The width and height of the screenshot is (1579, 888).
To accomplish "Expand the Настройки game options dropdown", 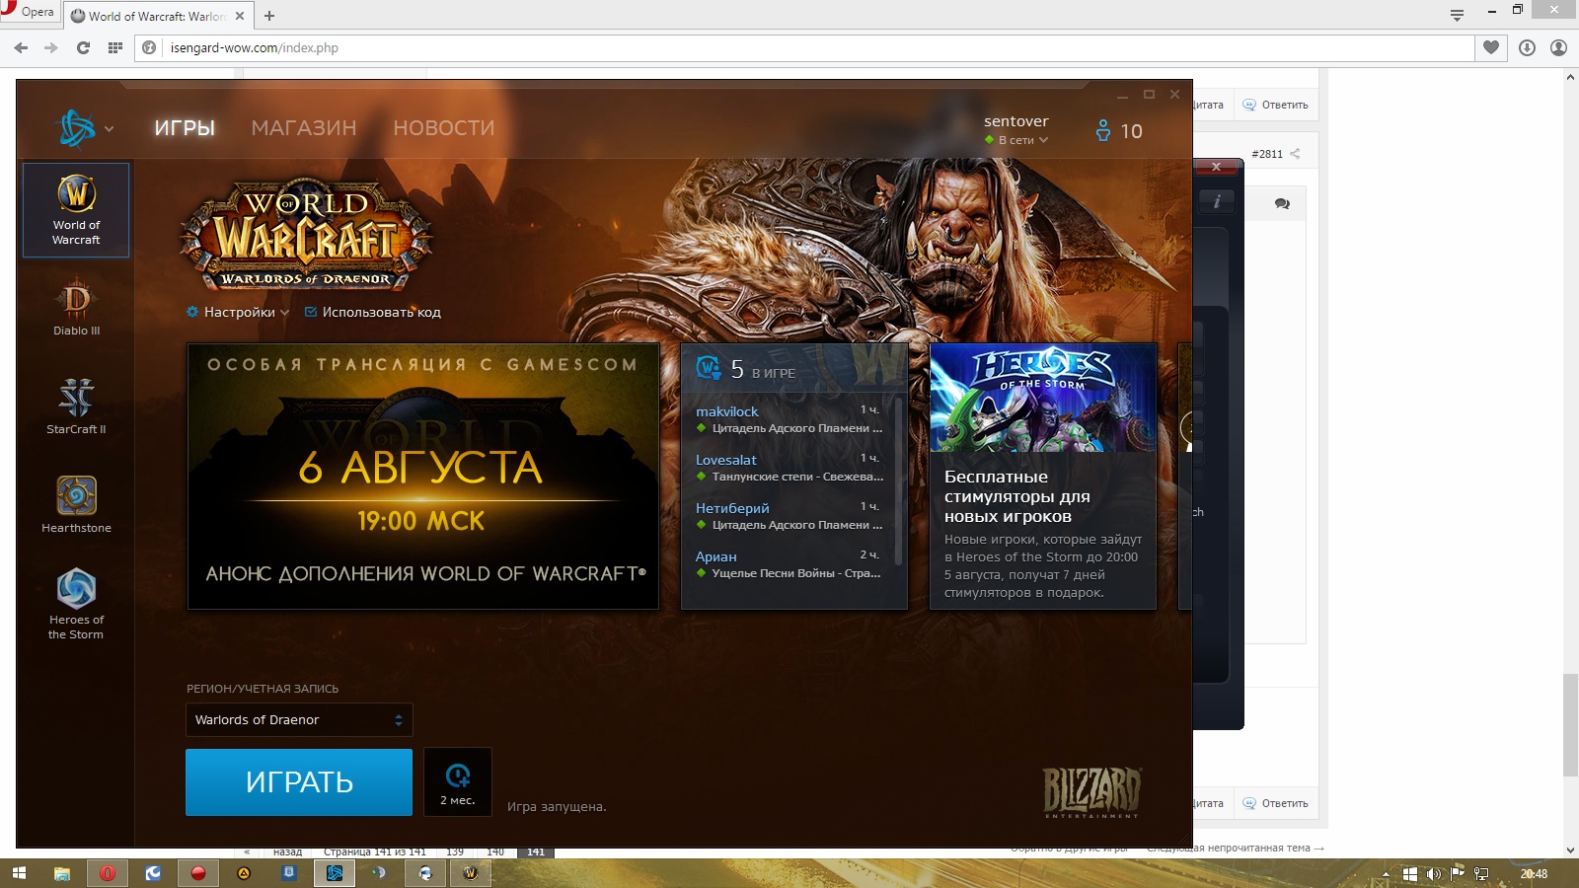I will point(238,312).
